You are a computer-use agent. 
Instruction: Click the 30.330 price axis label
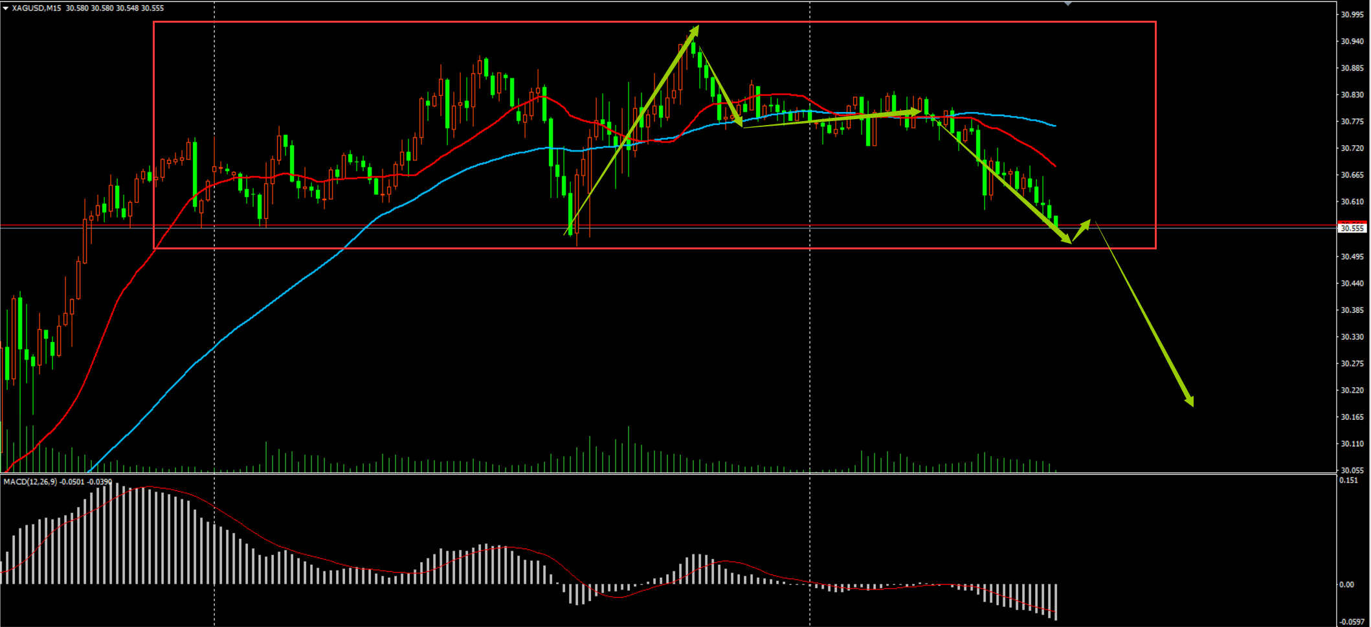pos(1352,337)
